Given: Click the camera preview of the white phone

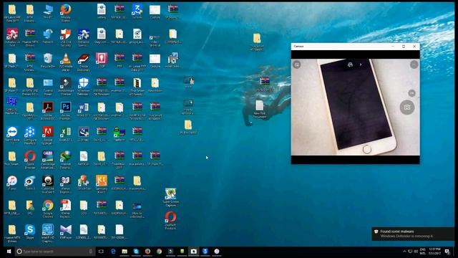Looking at the screenshot, I should tap(356, 107).
